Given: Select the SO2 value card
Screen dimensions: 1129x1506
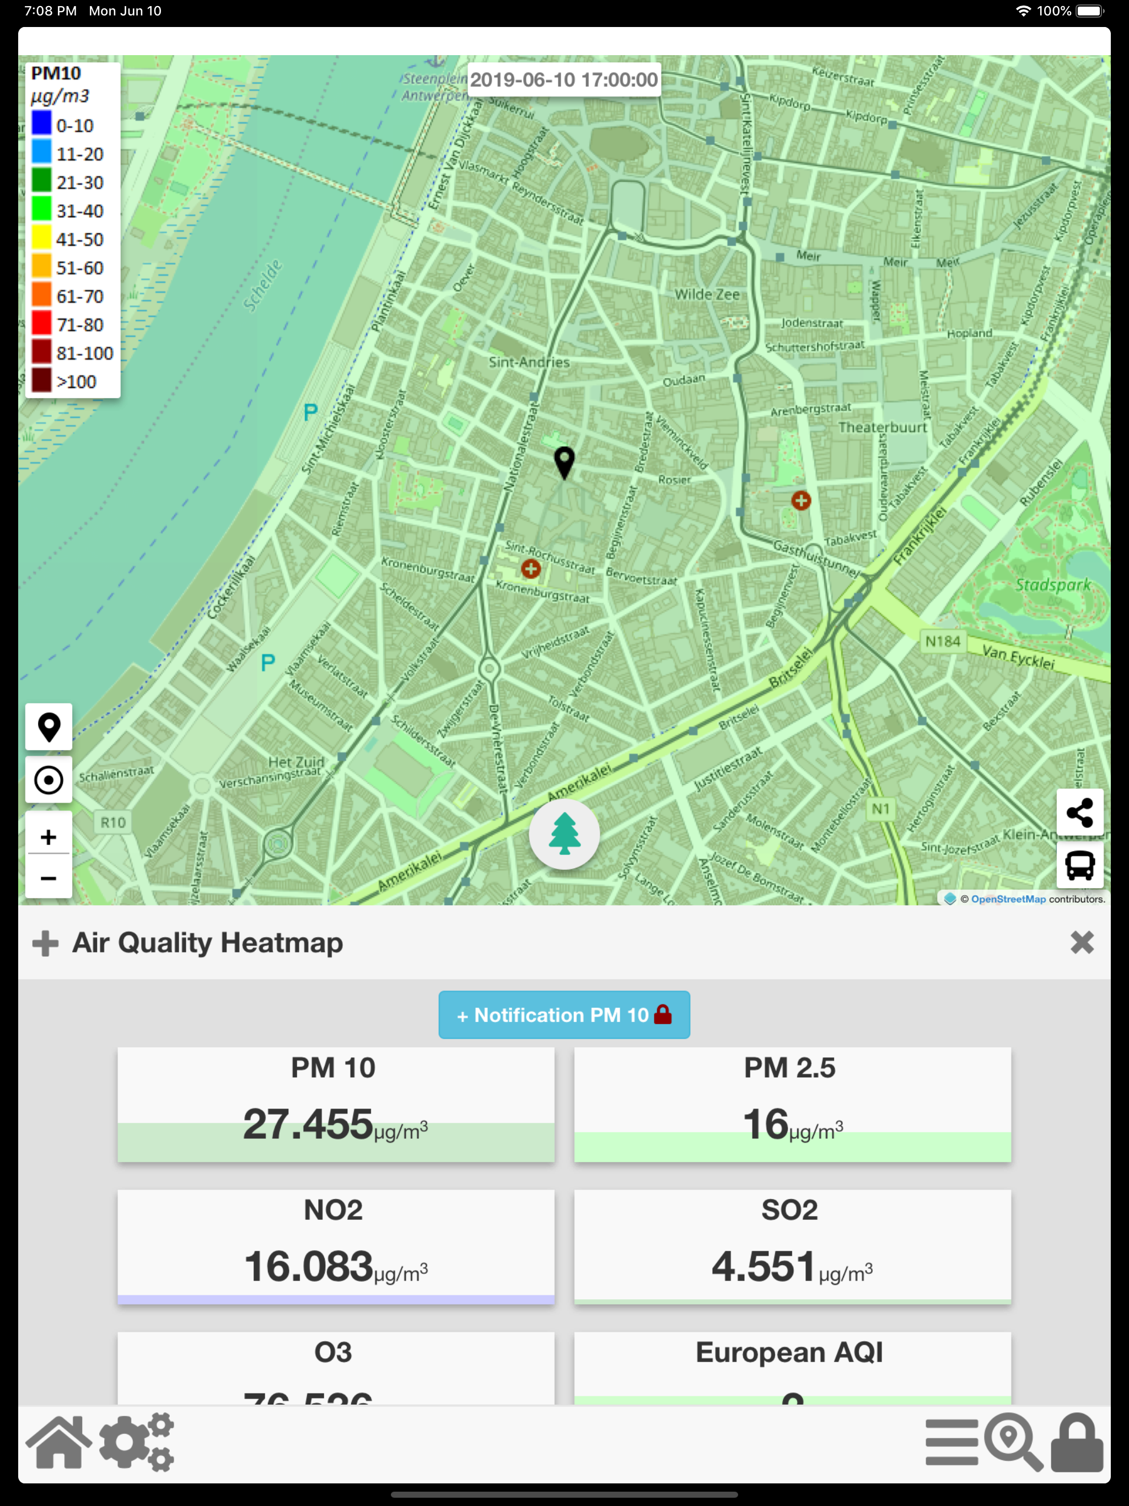Looking at the screenshot, I should pyautogui.click(x=792, y=1246).
